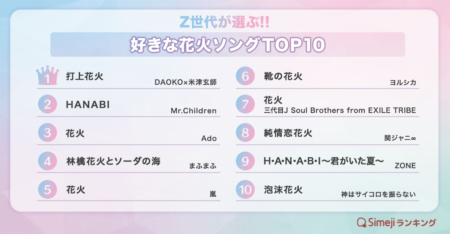The height and width of the screenshot is (234, 450).
Task: Select the artist name ヨルシカ
Action: 403,82
